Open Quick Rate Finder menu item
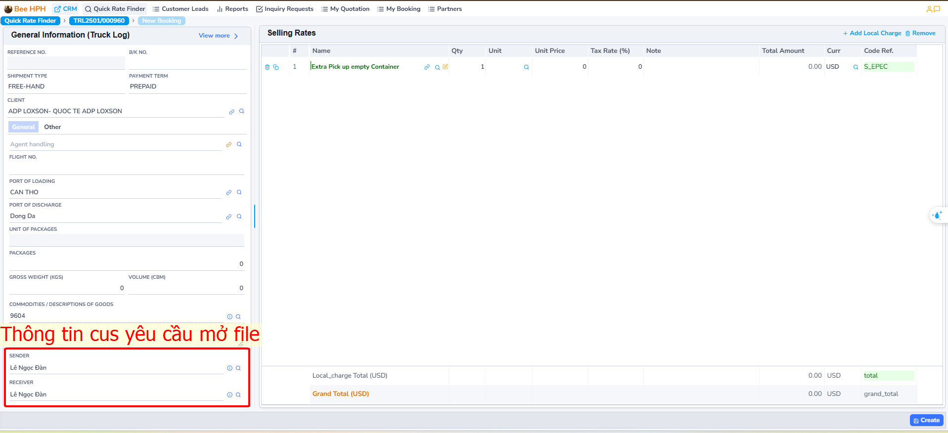This screenshot has height=433, width=948. click(x=115, y=9)
